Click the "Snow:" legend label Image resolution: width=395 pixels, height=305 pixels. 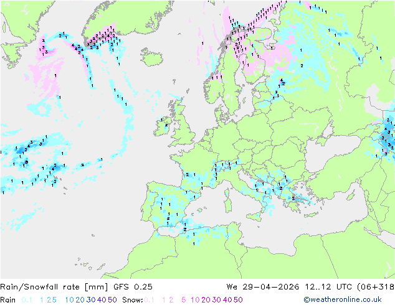point(133,300)
